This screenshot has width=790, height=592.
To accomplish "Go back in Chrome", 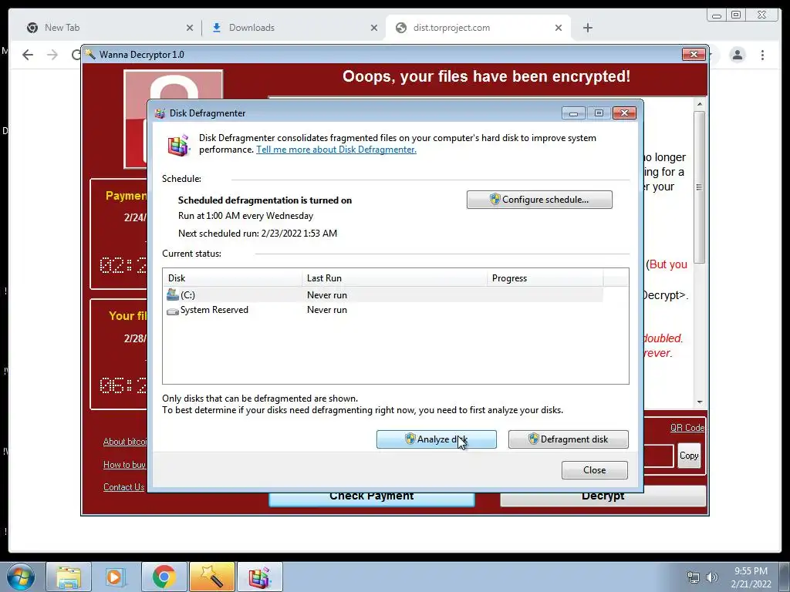I will [x=28, y=55].
